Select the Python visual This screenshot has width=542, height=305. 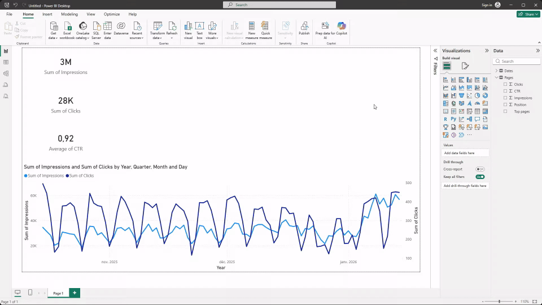tap(453, 119)
